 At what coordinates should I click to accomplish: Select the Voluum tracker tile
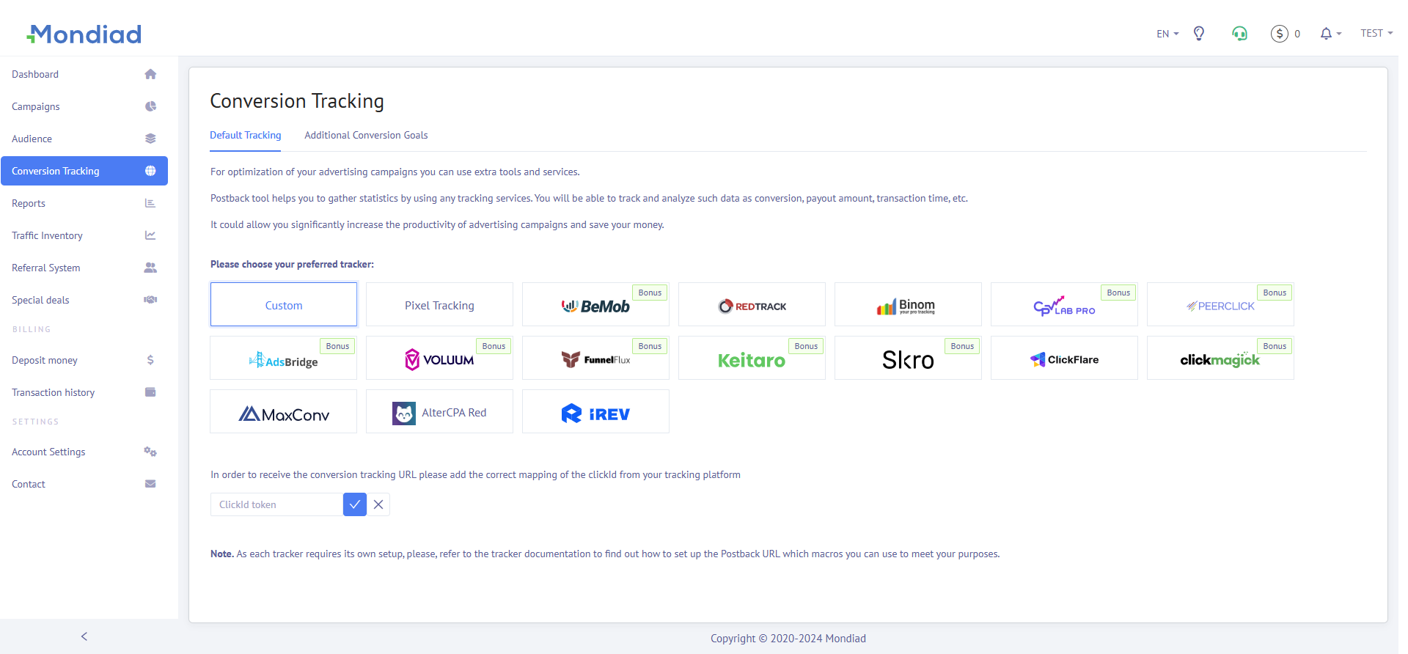tap(439, 359)
